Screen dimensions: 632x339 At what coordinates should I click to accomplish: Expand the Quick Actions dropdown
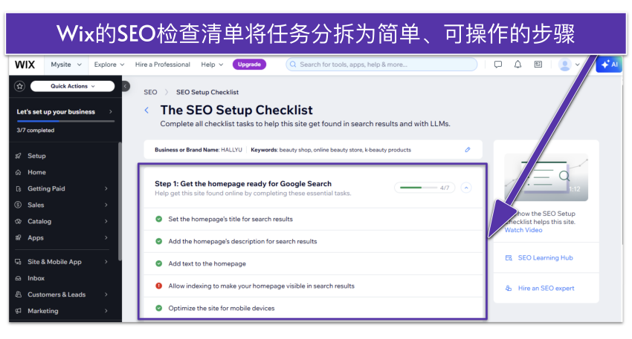73,86
